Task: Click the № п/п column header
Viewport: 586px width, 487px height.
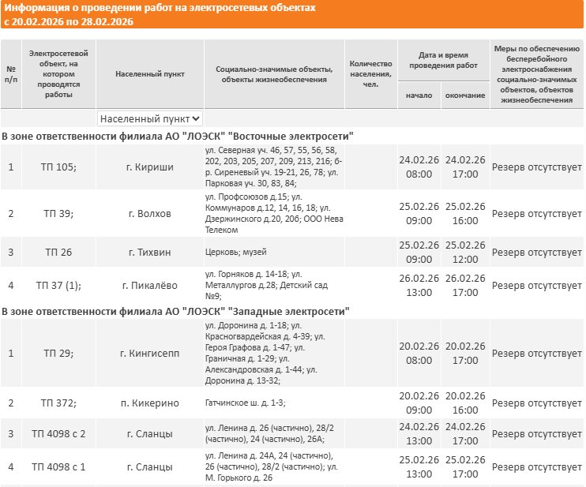Action: [11, 74]
